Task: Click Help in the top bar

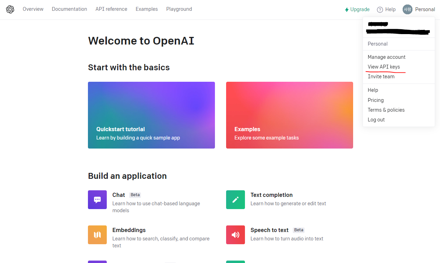Action: (386, 9)
